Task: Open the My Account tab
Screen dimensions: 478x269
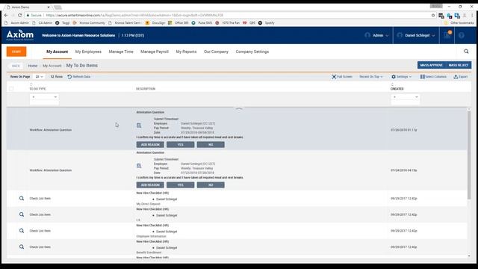Action: (x=58, y=52)
